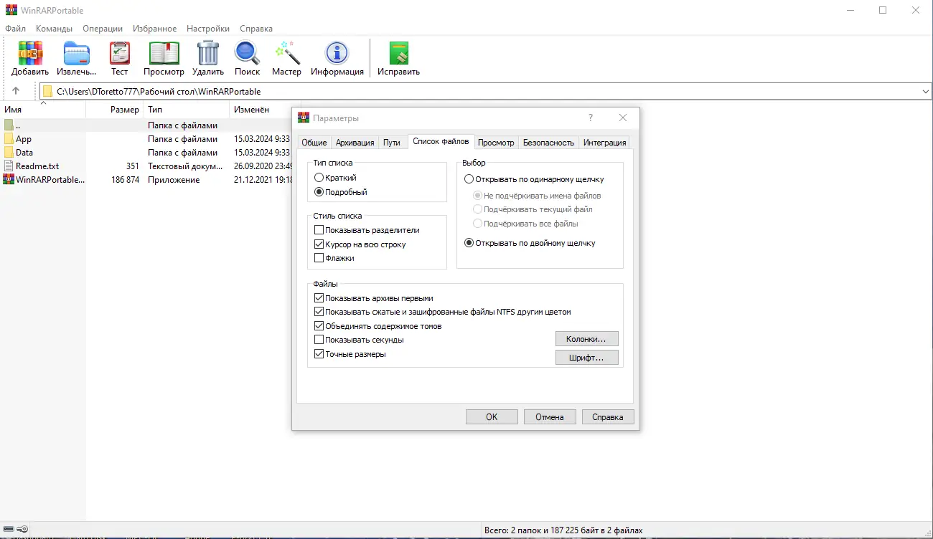This screenshot has height=539, width=933.
Task: Run the Тест archive check icon
Action: (119, 54)
